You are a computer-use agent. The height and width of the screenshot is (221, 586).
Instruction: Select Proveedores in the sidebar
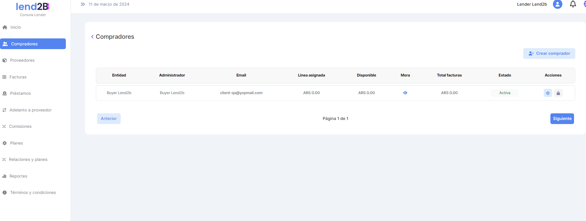click(x=22, y=60)
